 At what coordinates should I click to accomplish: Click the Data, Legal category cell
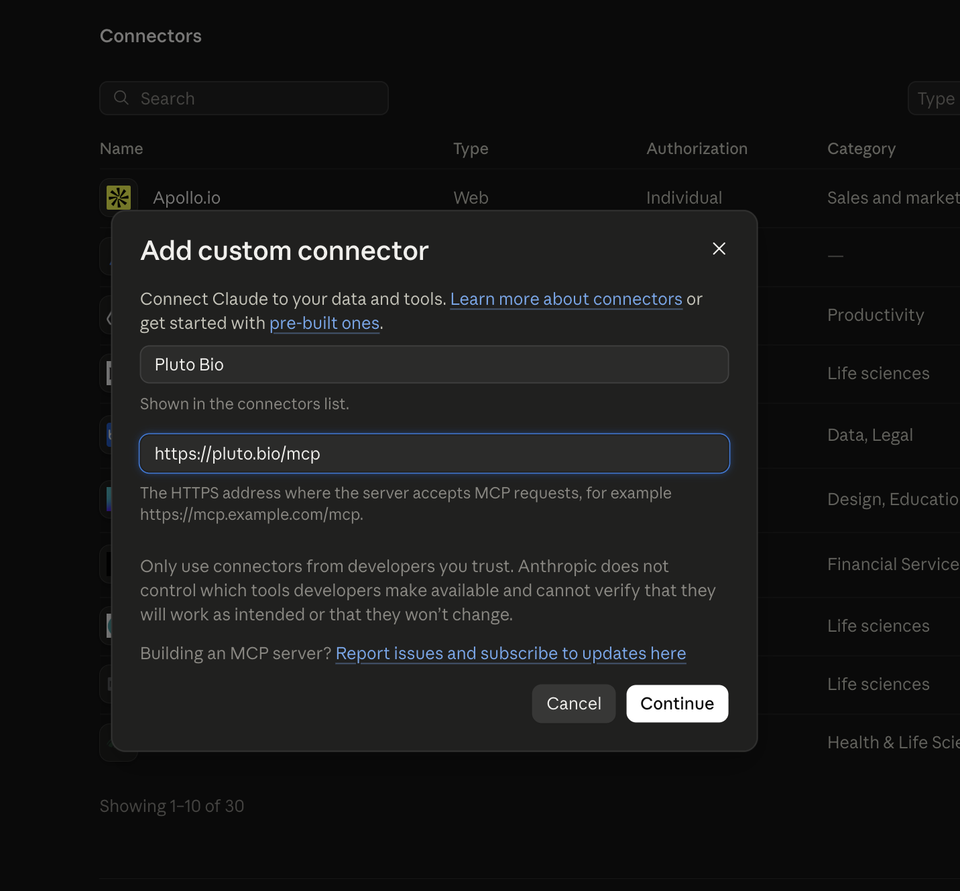tap(870, 435)
